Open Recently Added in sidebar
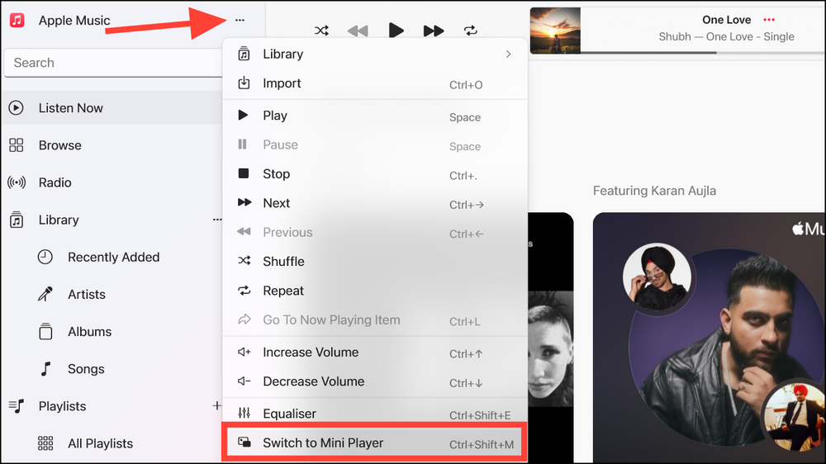This screenshot has height=464, width=826. (x=113, y=257)
